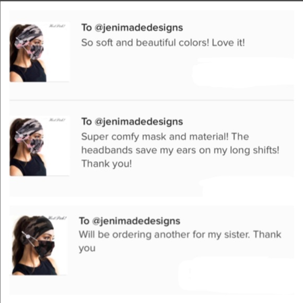
Task: Open the dark camo mask thumbnail in third review
Action: click(40, 245)
